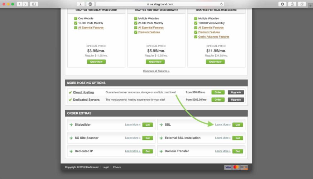
Task: Go back with Safari back arrow
Action: point(19,4)
